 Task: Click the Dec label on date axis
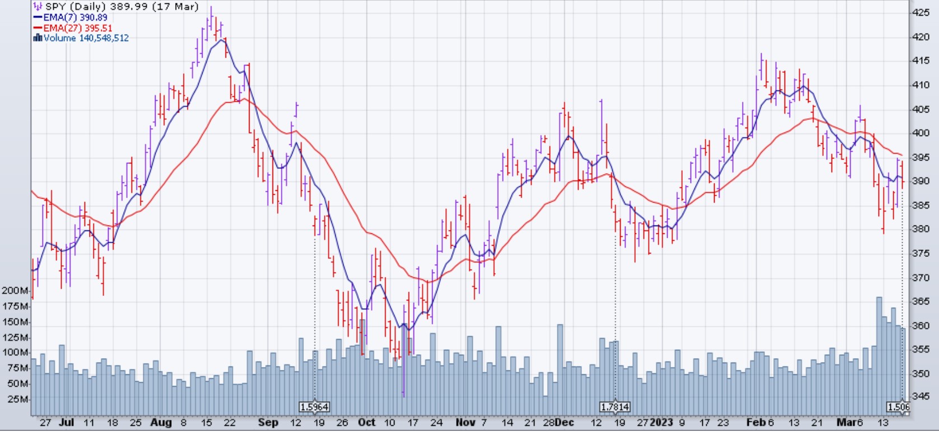pos(565,422)
